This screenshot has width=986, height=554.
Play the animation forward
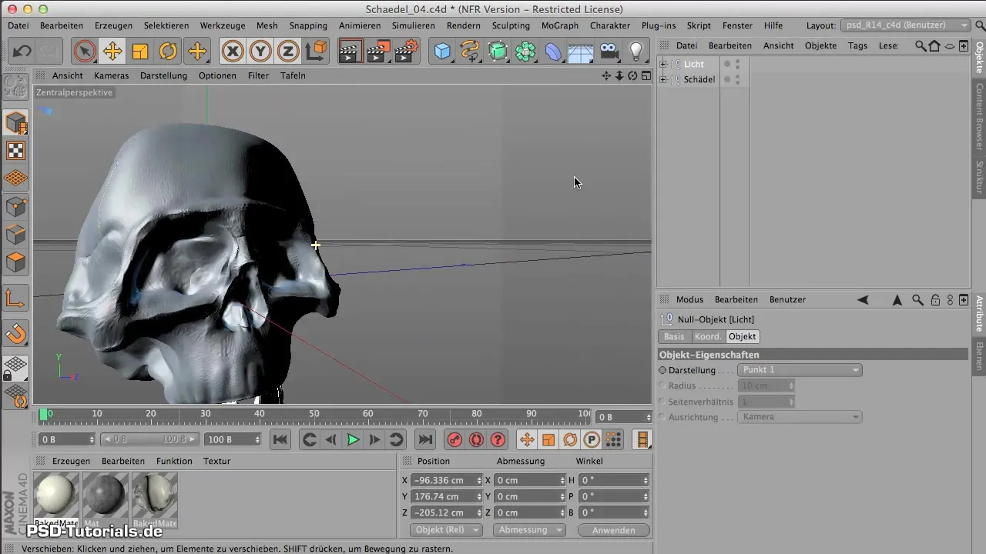click(x=353, y=440)
